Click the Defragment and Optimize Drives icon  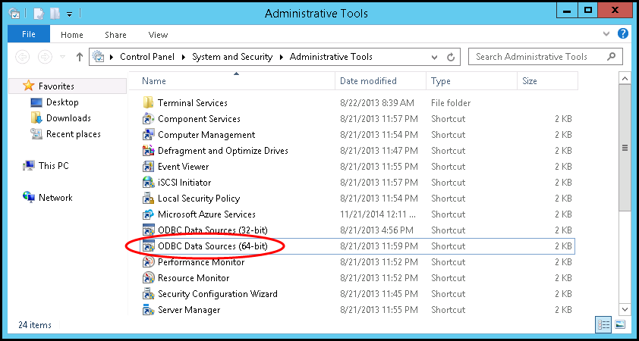tap(148, 151)
